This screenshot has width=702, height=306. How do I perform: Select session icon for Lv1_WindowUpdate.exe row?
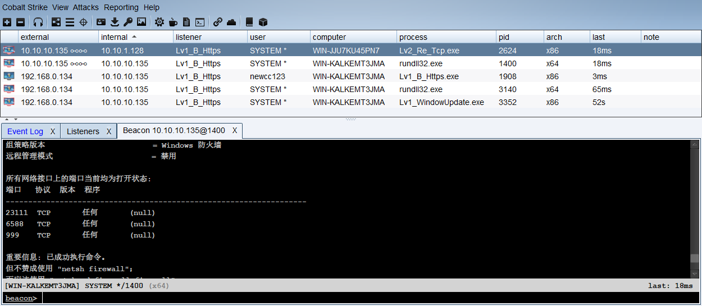pyautogui.click(x=9, y=102)
